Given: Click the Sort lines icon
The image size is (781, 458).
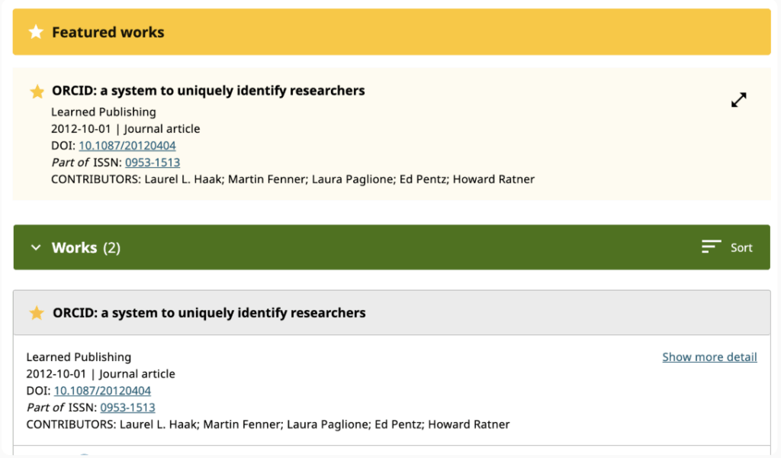Looking at the screenshot, I should 711,247.
